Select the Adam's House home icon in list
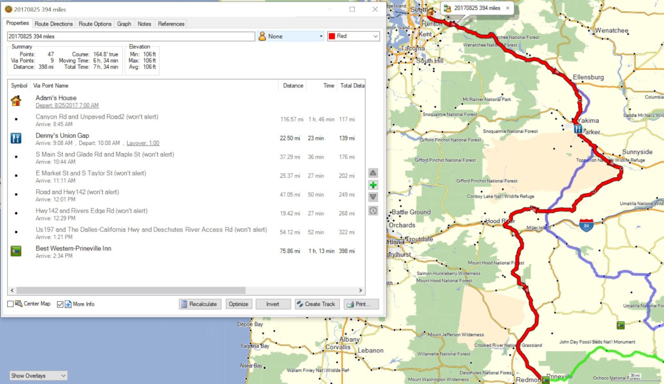 click(x=16, y=101)
